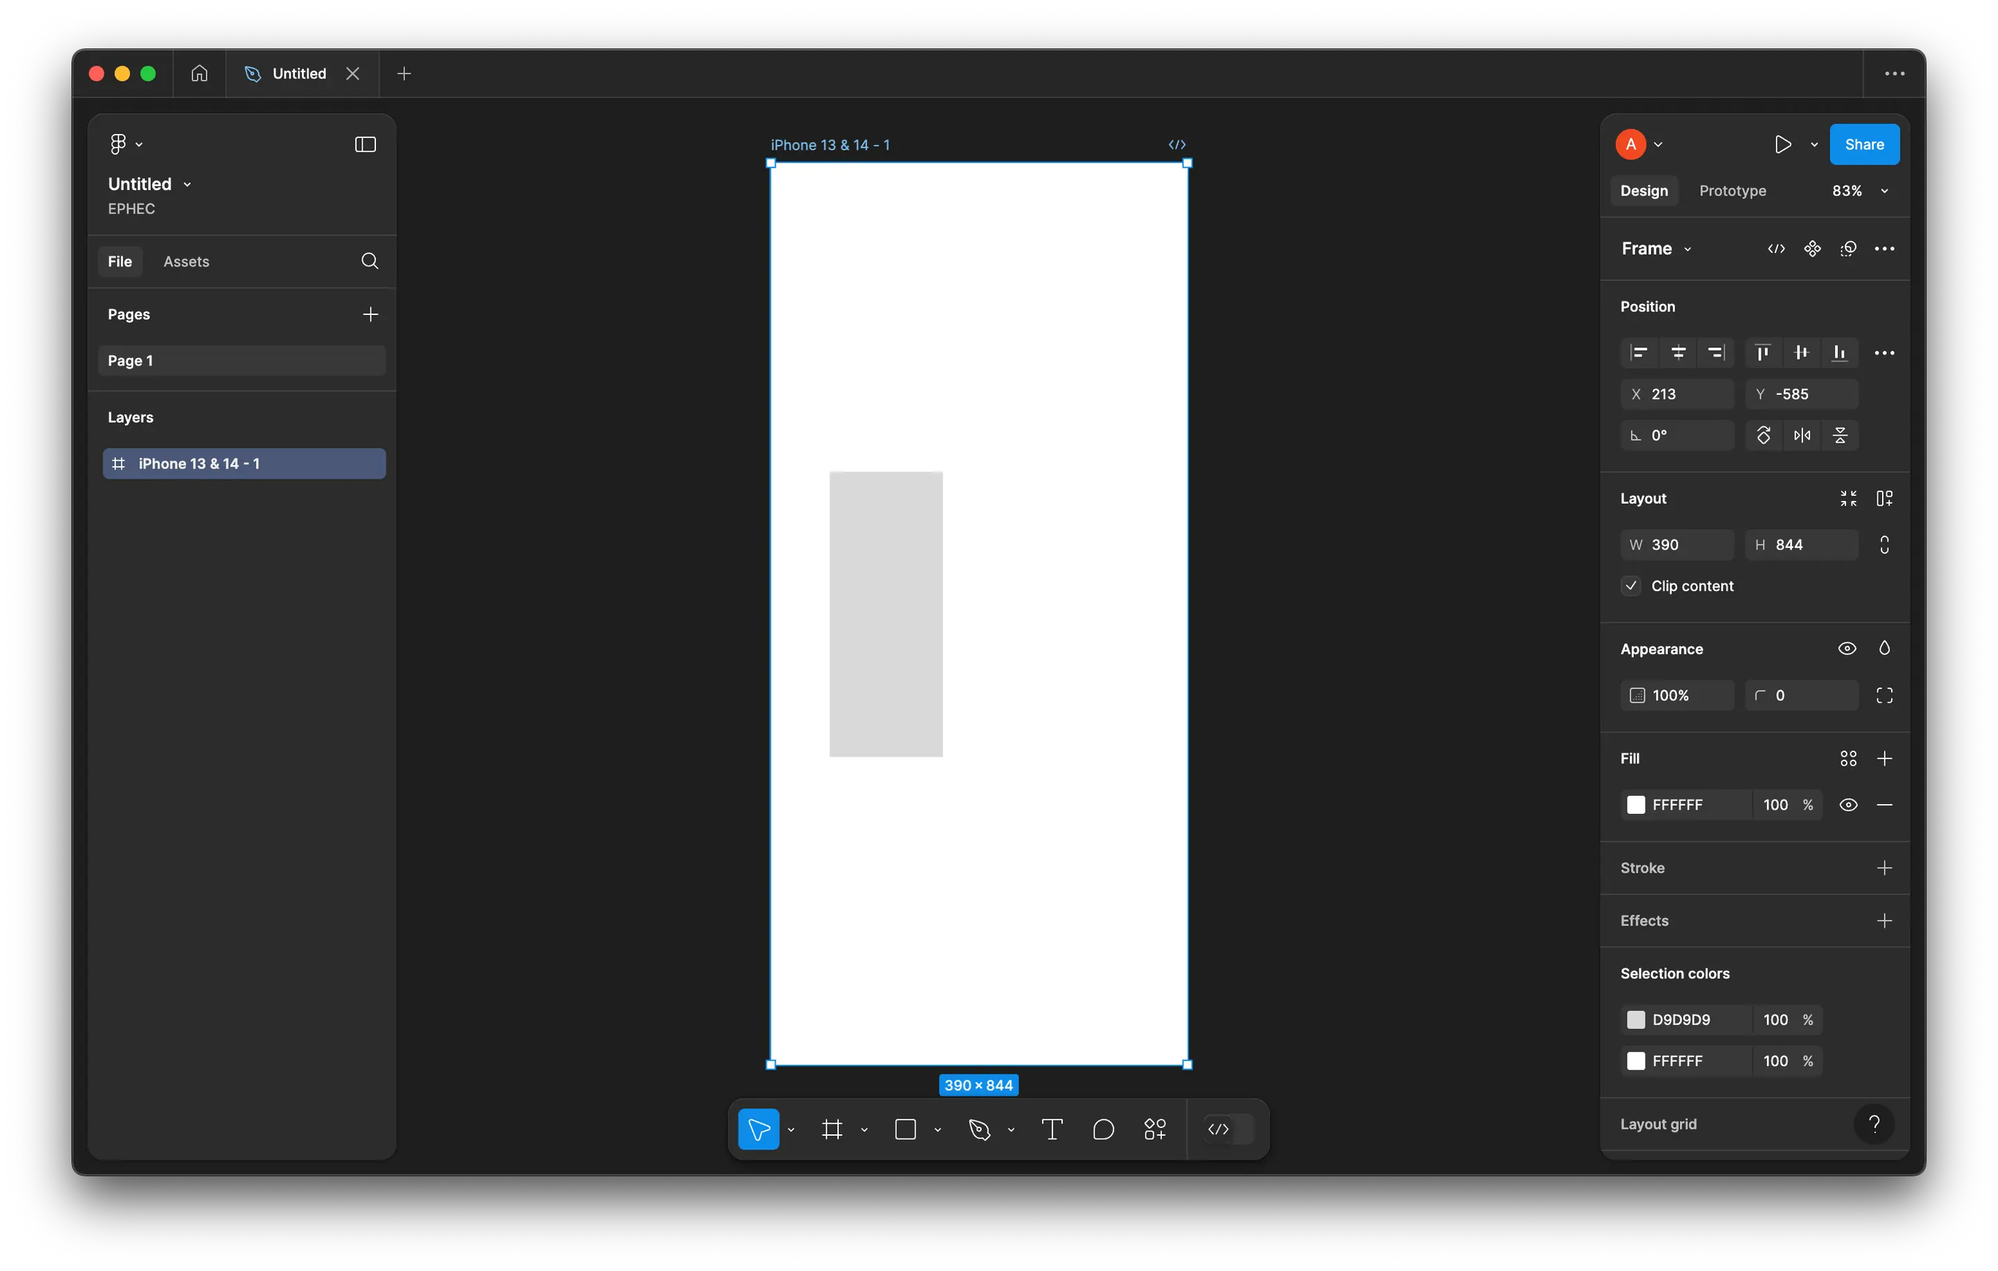The width and height of the screenshot is (1998, 1271).
Task: Click the D9D9D9 selection color swatch
Action: tap(1635, 1020)
